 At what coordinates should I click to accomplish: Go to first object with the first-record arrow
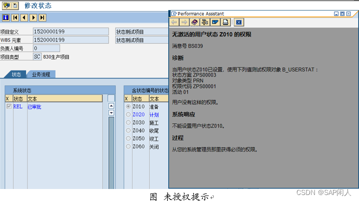15,17
